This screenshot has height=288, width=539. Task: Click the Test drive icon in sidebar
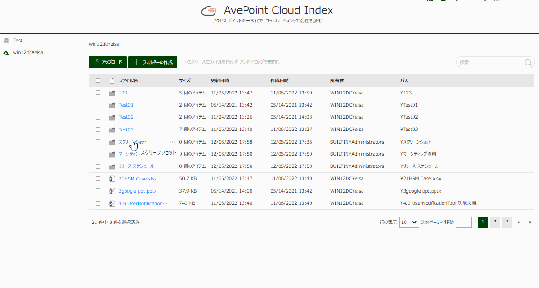click(x=7, y=41)
